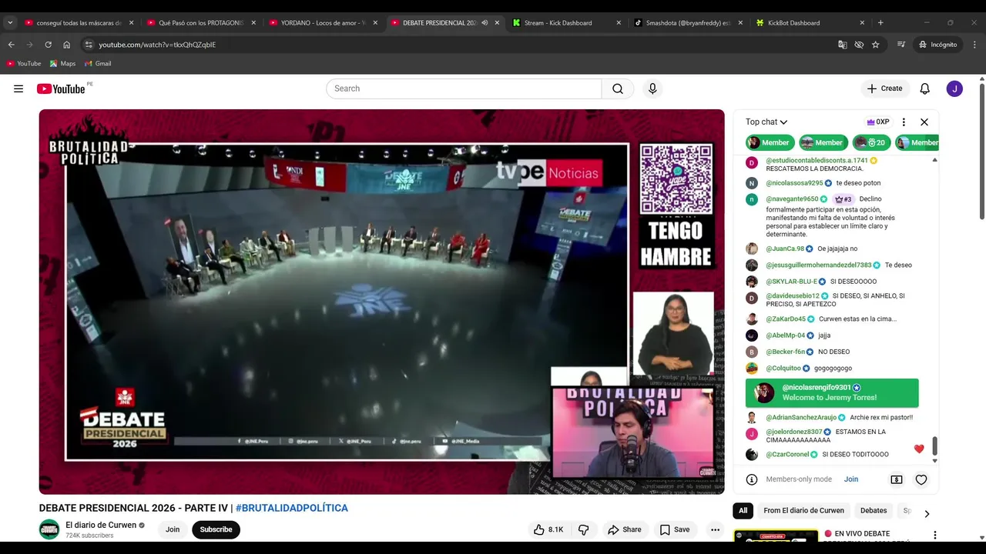
Task: Click the search magnifier button
Action: (x=618, y=88)
